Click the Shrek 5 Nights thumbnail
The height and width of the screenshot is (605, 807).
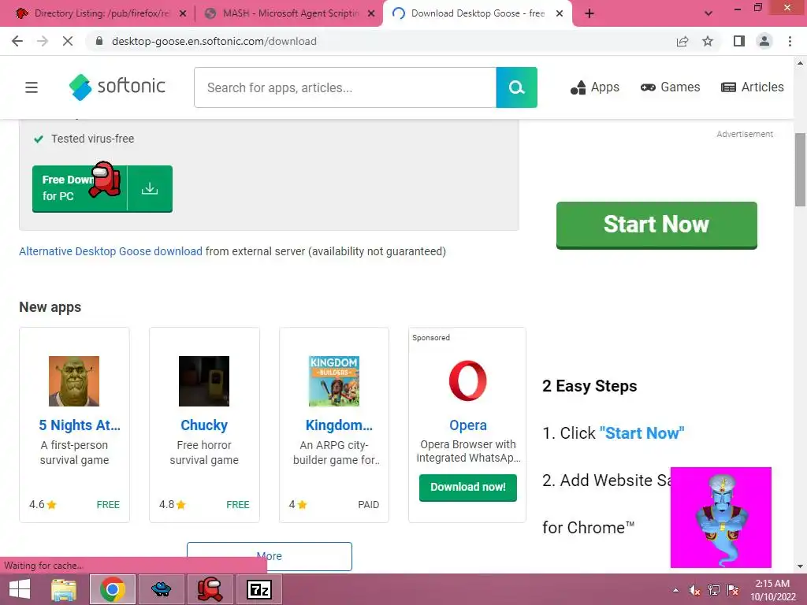point(74,381)
